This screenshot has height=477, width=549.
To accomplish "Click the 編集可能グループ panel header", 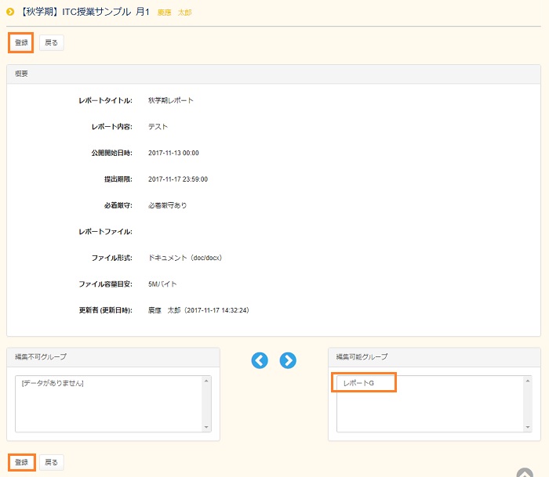I will pos(434,356).
